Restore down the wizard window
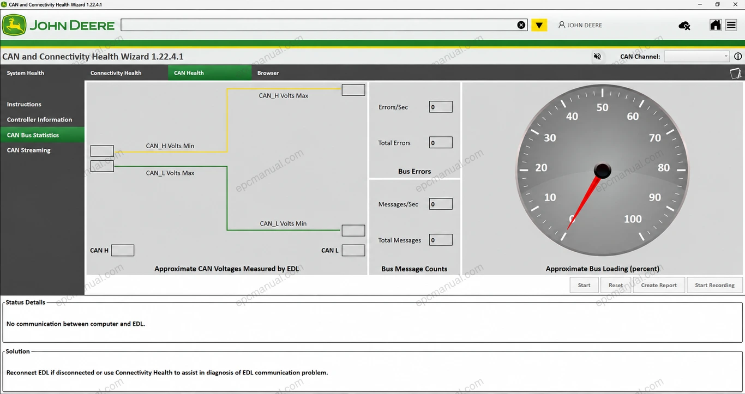This screenshot has width=745, height=394. [718, 4]
